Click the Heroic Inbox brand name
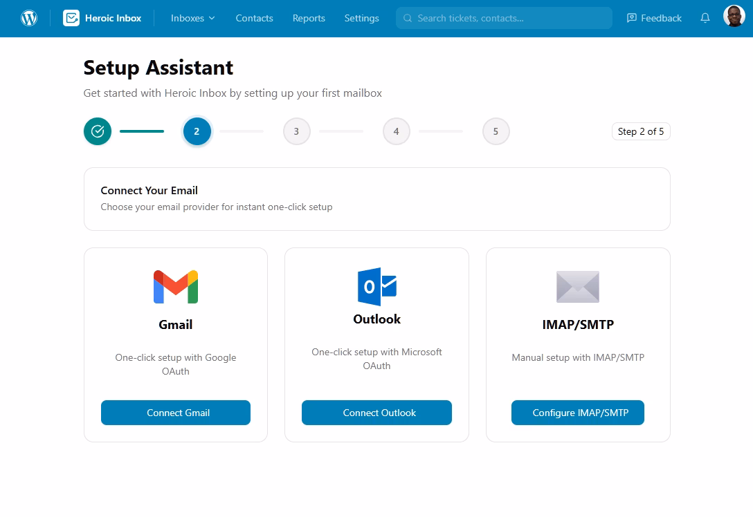Screen dimensions: 753x517 113,18
